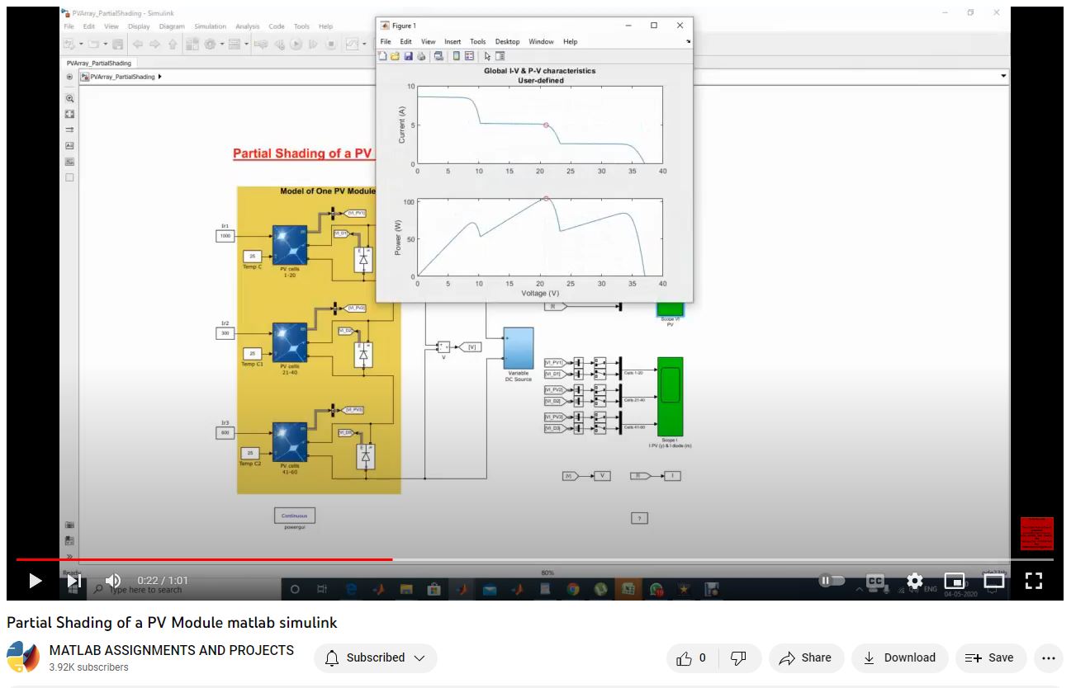Toggle the autoplay switch
This screenshot has height=688, width=1071.
(x=831, y=581)
